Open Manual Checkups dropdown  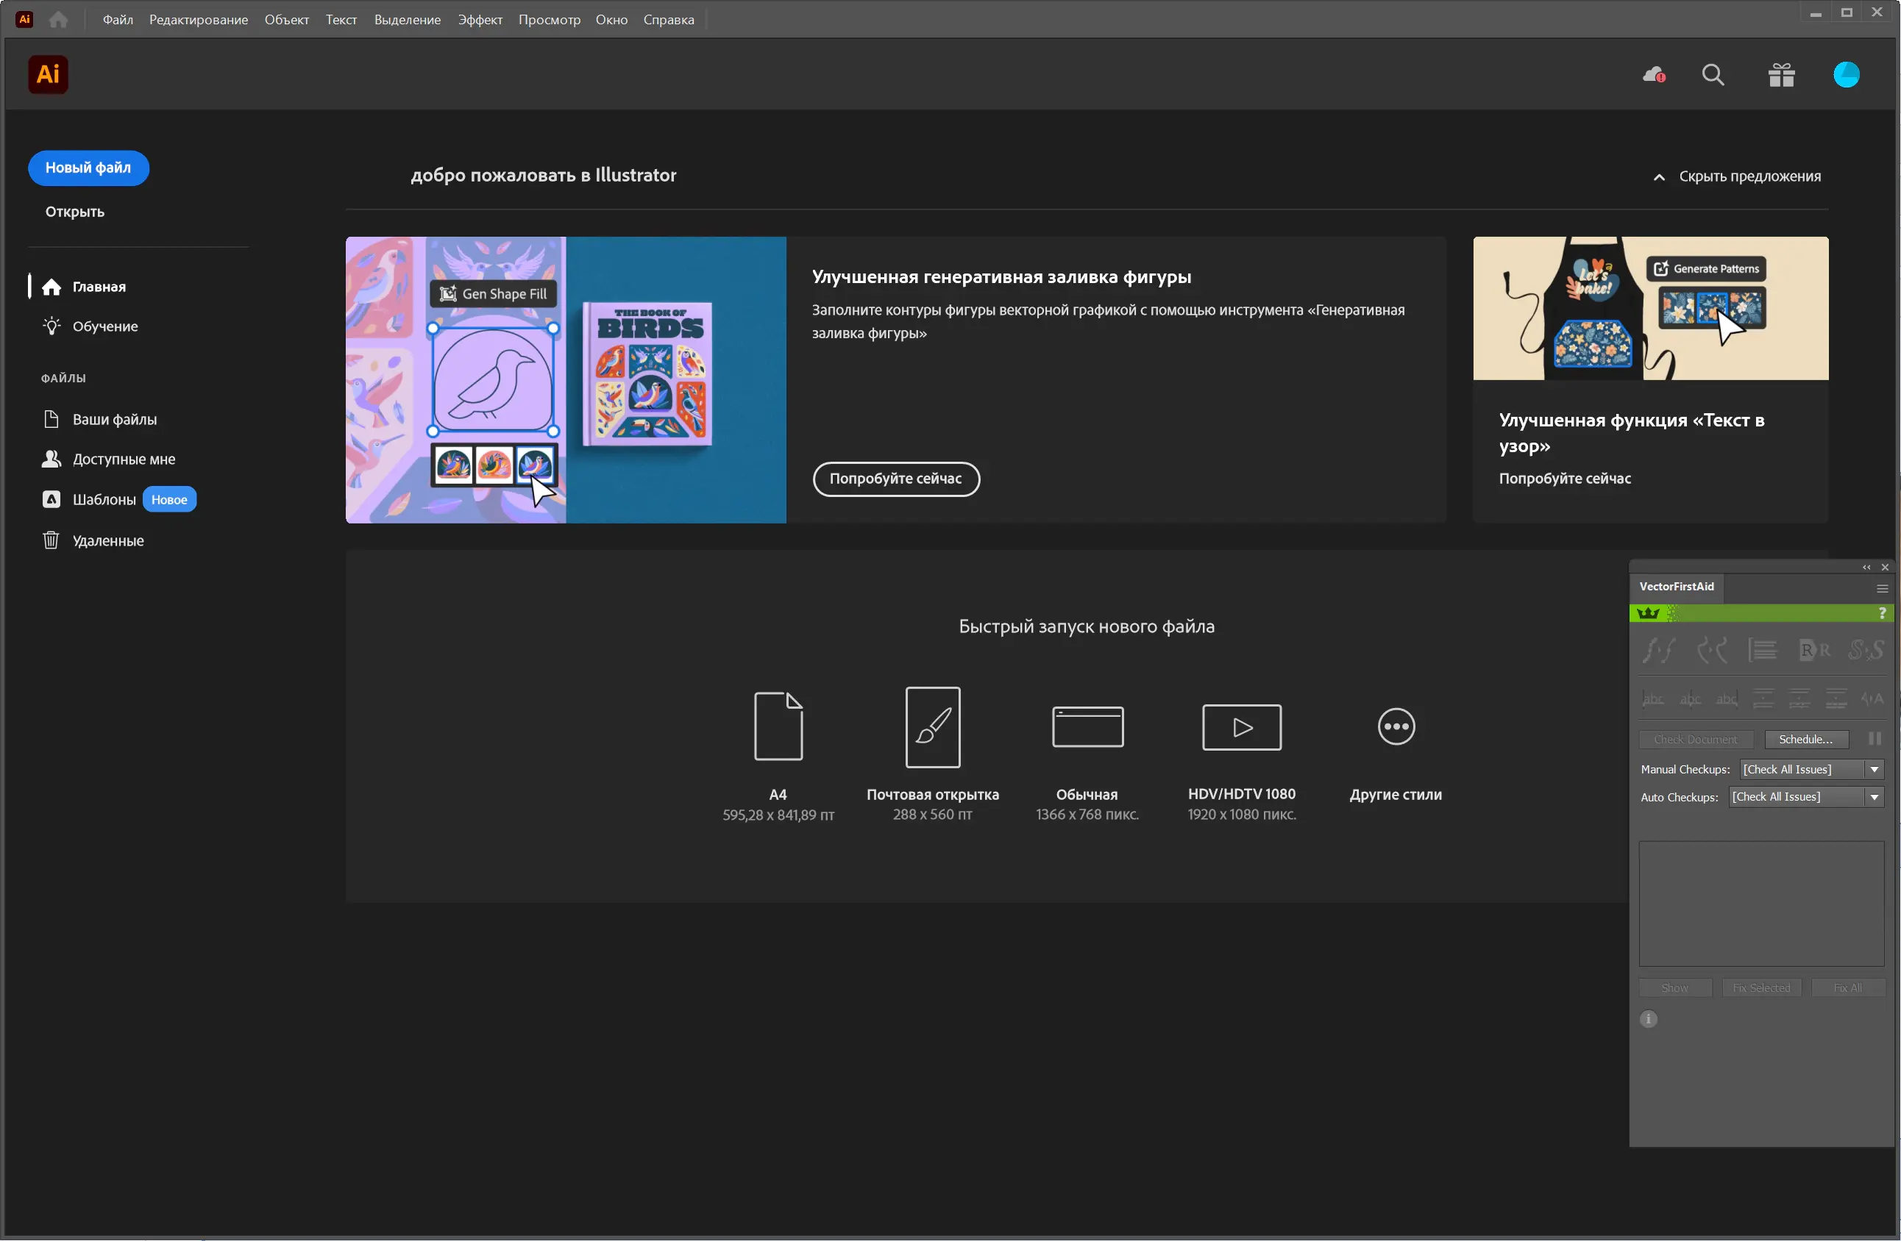pos(1874,769)
